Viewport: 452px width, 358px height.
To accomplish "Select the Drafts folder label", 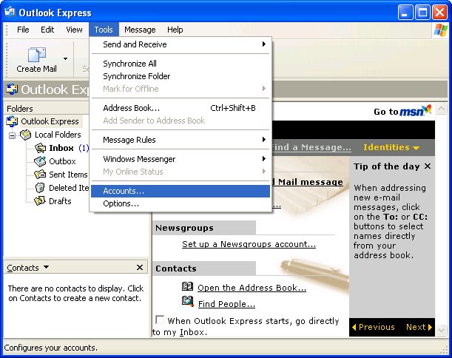I will click(x=60, y=201).
